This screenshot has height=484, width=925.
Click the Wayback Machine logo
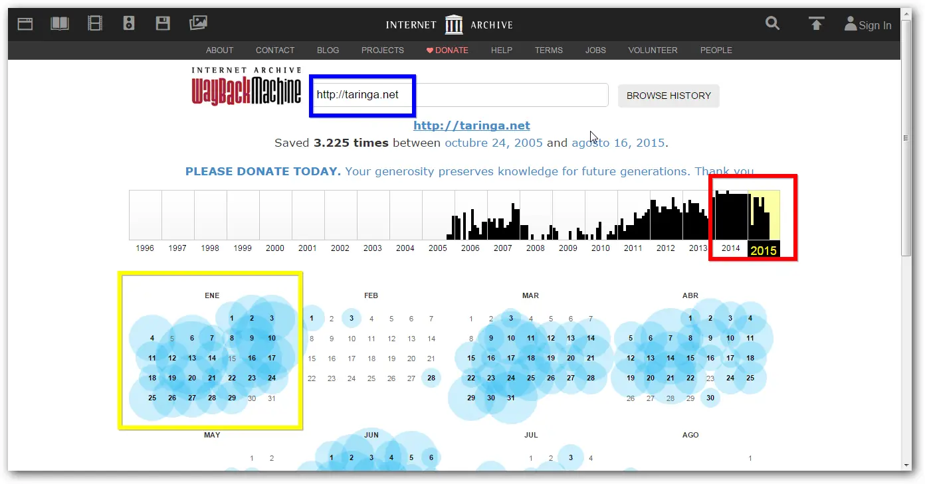click(247, 86)
